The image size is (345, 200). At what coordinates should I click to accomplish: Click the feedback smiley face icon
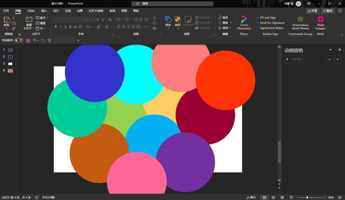[x=340, y=11]
